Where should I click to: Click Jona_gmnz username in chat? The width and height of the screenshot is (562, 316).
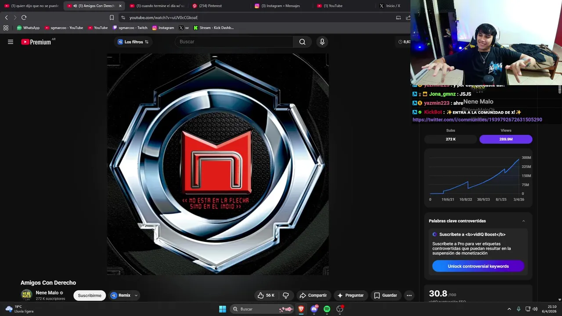click(442, 94)
